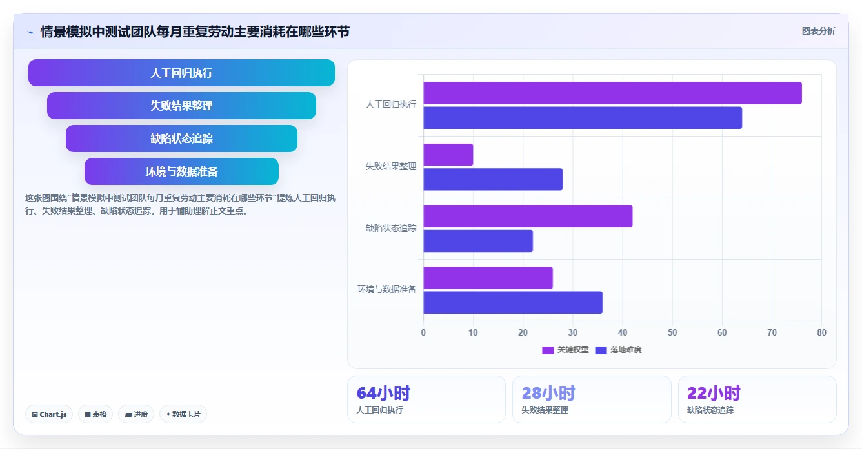The image size is (862, 449).
Task: Click the Chart.js tag chip
Action: [49, 414]
